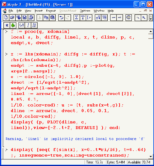Toggle the x standard math notation button

7,25
